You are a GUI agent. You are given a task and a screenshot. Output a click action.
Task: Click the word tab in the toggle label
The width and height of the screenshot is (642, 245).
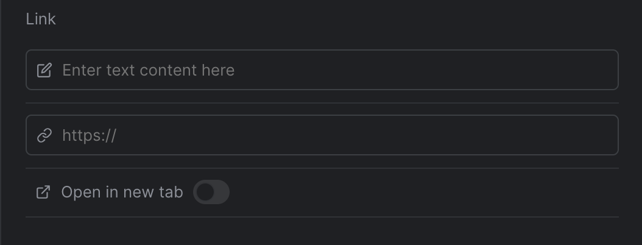click(171, 192)
